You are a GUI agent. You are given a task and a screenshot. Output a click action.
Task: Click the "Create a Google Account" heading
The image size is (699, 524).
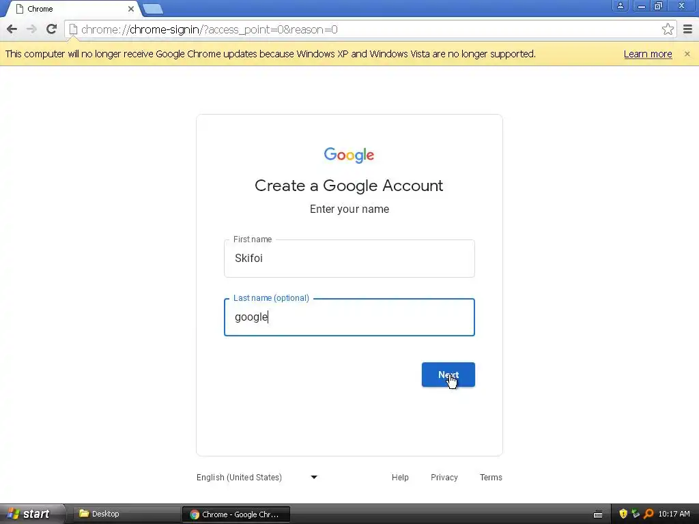[x=349, y=186]
